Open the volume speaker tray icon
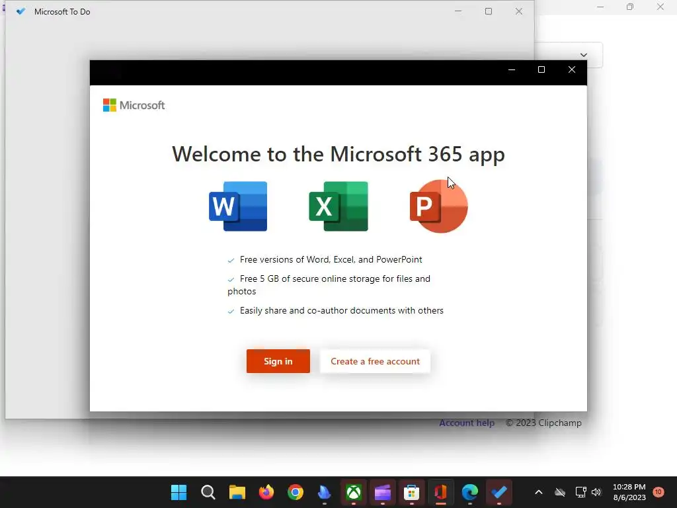The image size is (677, 508). (596, 492)
